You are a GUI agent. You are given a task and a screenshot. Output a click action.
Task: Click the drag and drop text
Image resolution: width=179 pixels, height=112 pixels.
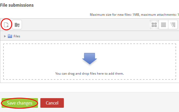coord(89,74)
